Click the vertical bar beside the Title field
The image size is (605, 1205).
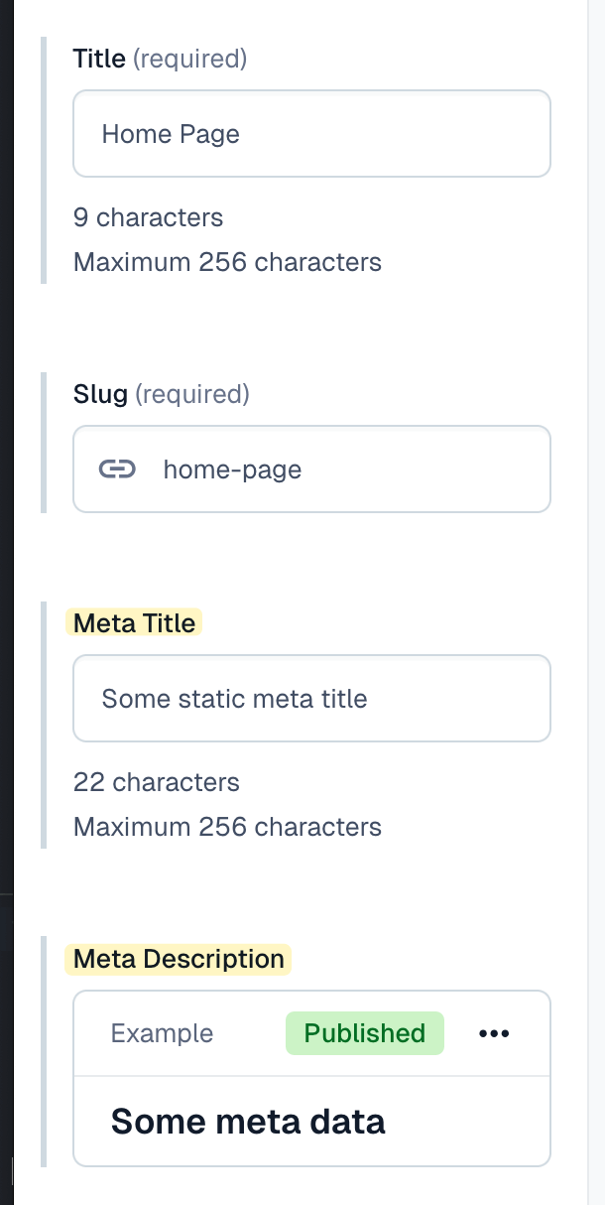point(44,159)
